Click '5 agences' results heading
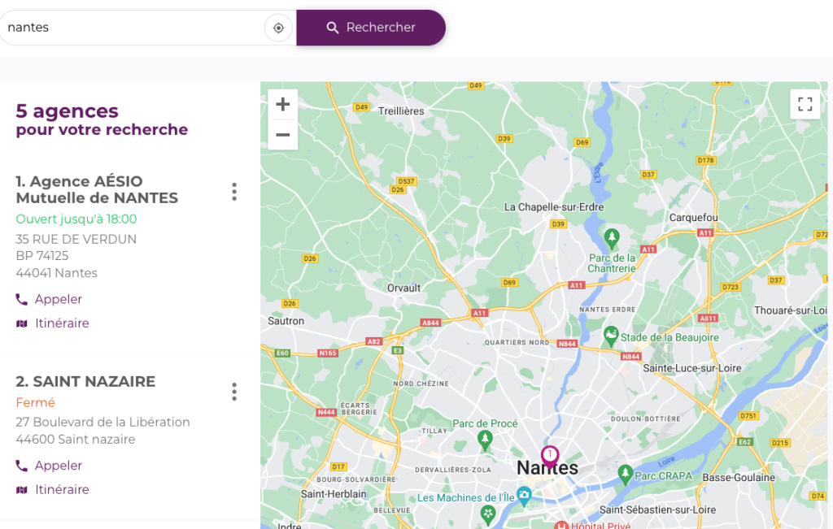The image size is (833, 529). click(68, 111)
